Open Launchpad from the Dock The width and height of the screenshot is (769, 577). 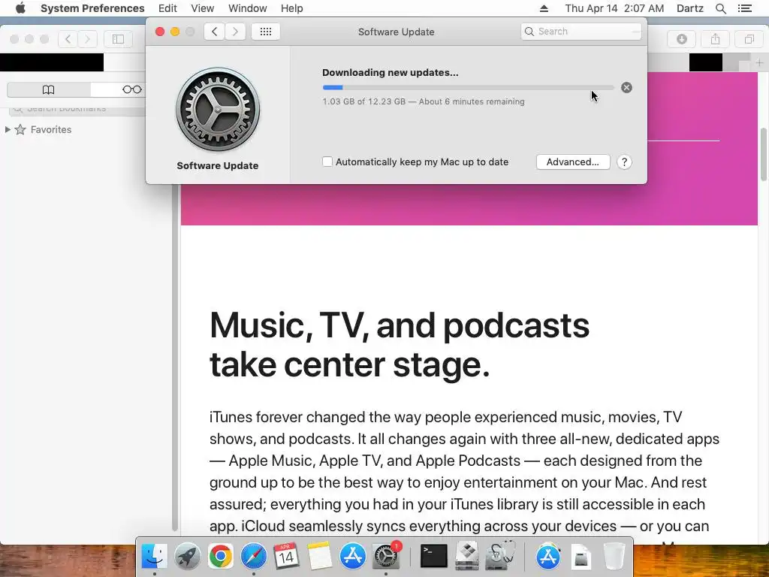(187, 557)
